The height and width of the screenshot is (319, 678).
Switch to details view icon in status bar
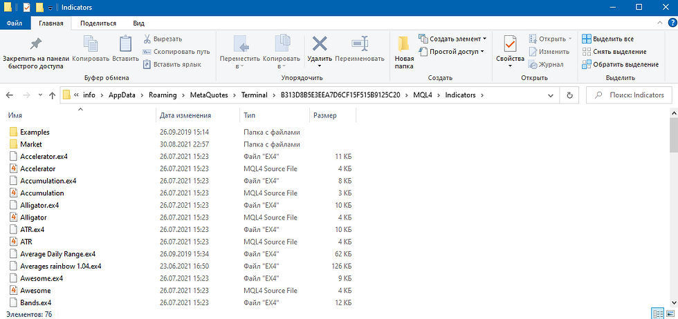point(657,313)
